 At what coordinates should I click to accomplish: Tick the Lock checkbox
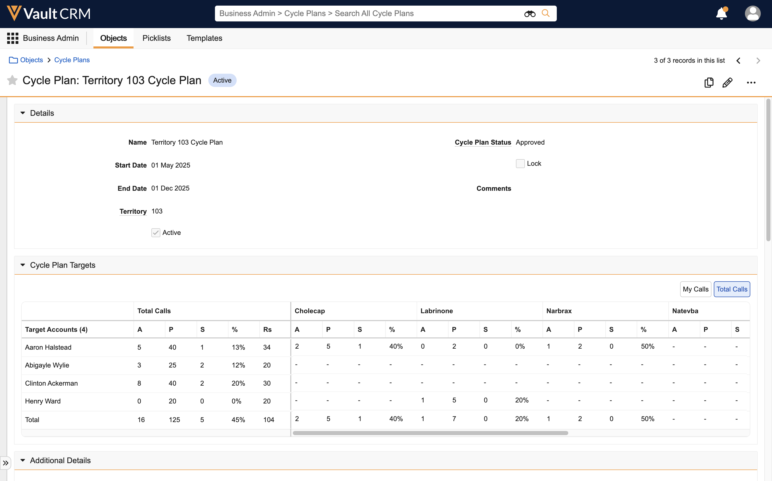coord(520,163)
